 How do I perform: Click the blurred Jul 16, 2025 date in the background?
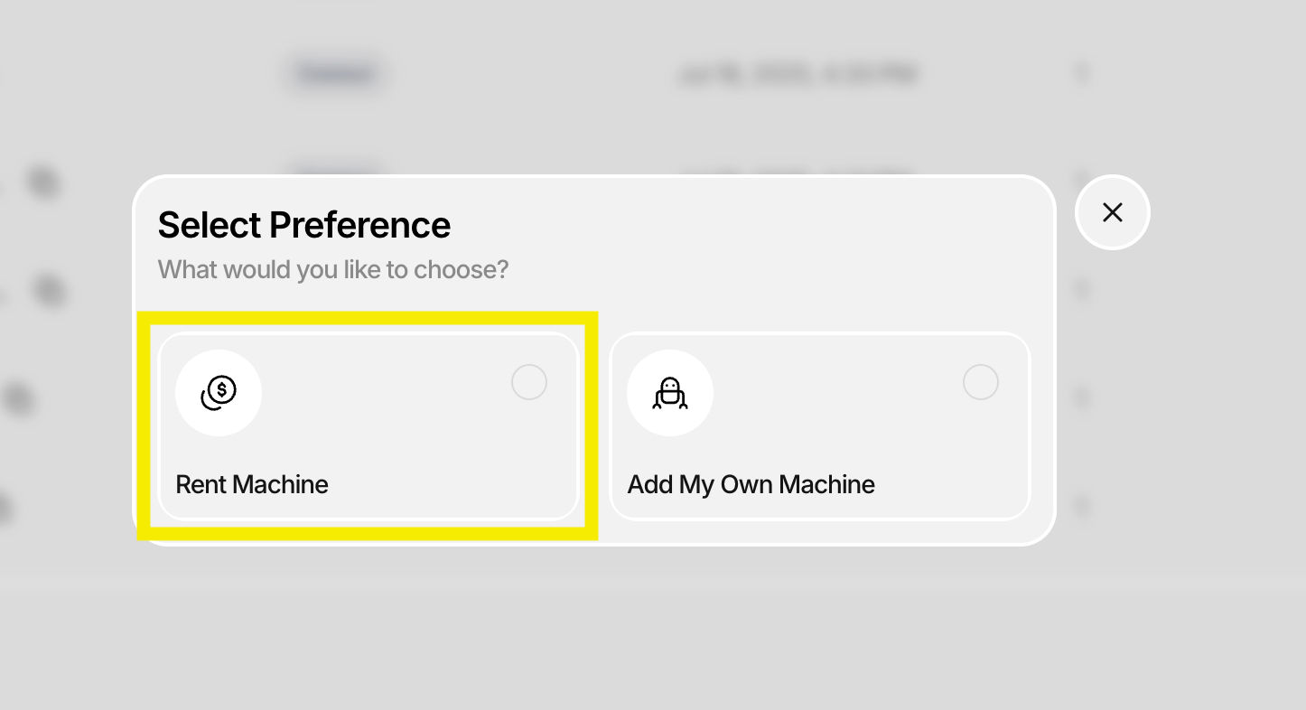(x=798, y=74)
